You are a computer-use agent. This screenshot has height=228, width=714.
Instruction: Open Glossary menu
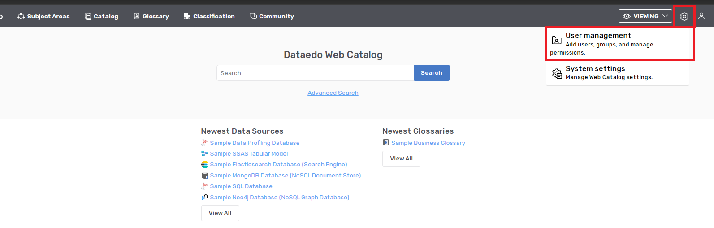tap(151, 16)
